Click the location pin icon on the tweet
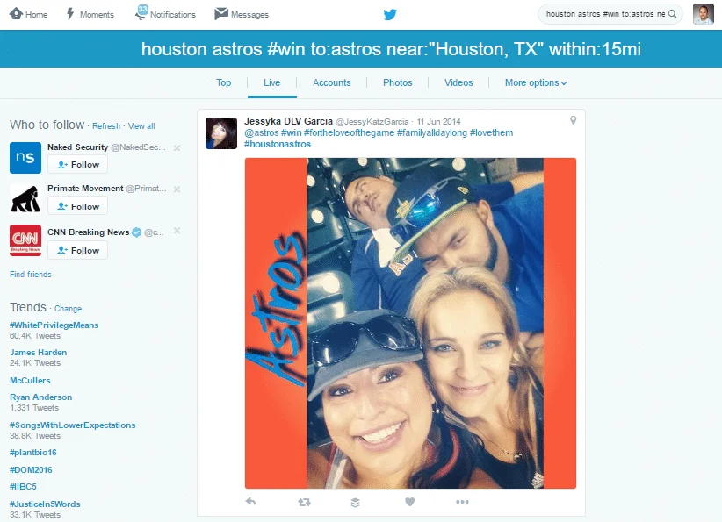The height and width of the screenshot is (522, 722). coord(573,120)
